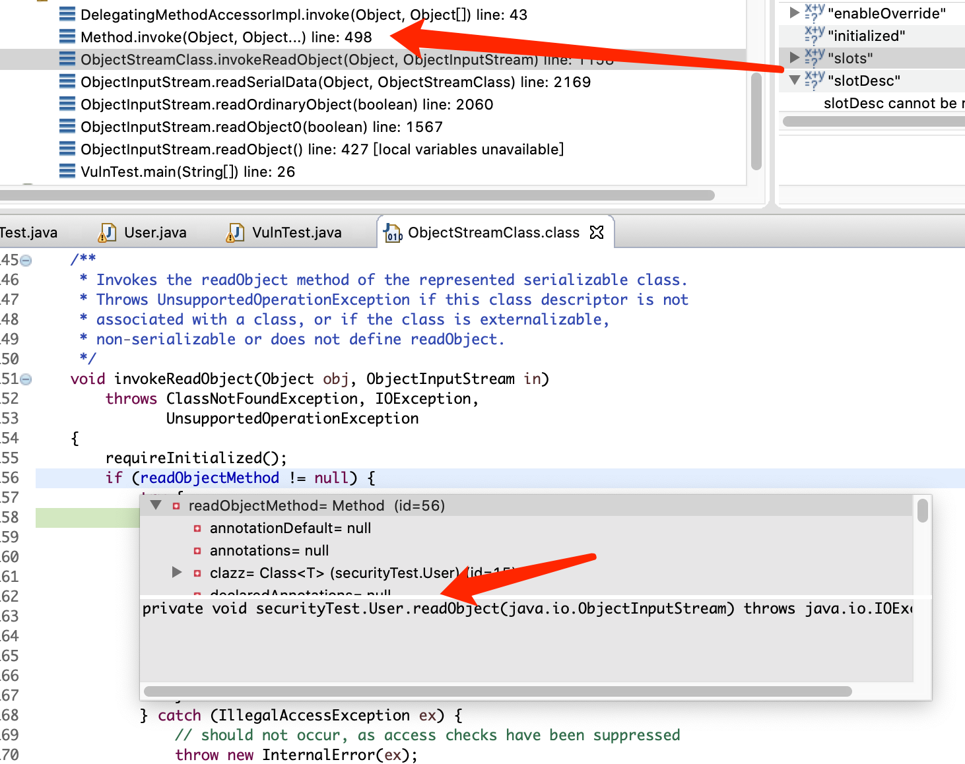The image size is (965, 764).
Task: Select the VulnTest.main line 26 stack frame
Action: coord(187,172)
